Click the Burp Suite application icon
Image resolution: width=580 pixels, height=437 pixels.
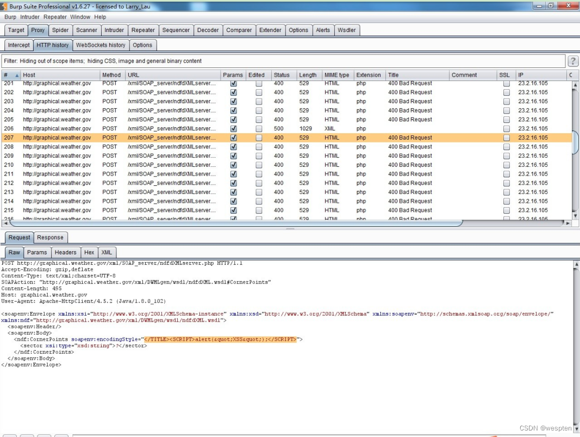pos(5,7)
